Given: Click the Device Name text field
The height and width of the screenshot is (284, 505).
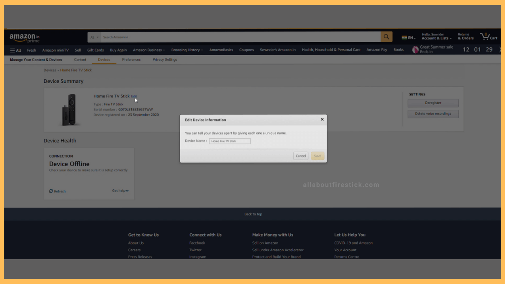Looking at the screenshot, I should pos(230,141).
